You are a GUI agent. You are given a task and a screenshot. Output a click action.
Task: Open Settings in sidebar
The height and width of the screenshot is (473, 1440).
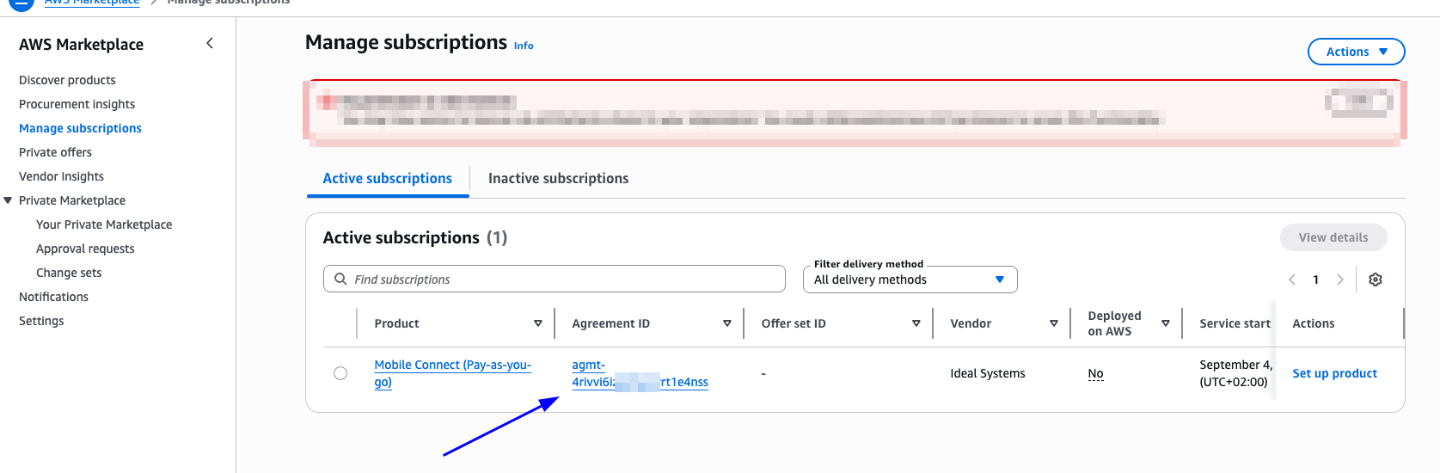(x=41, y=321)
